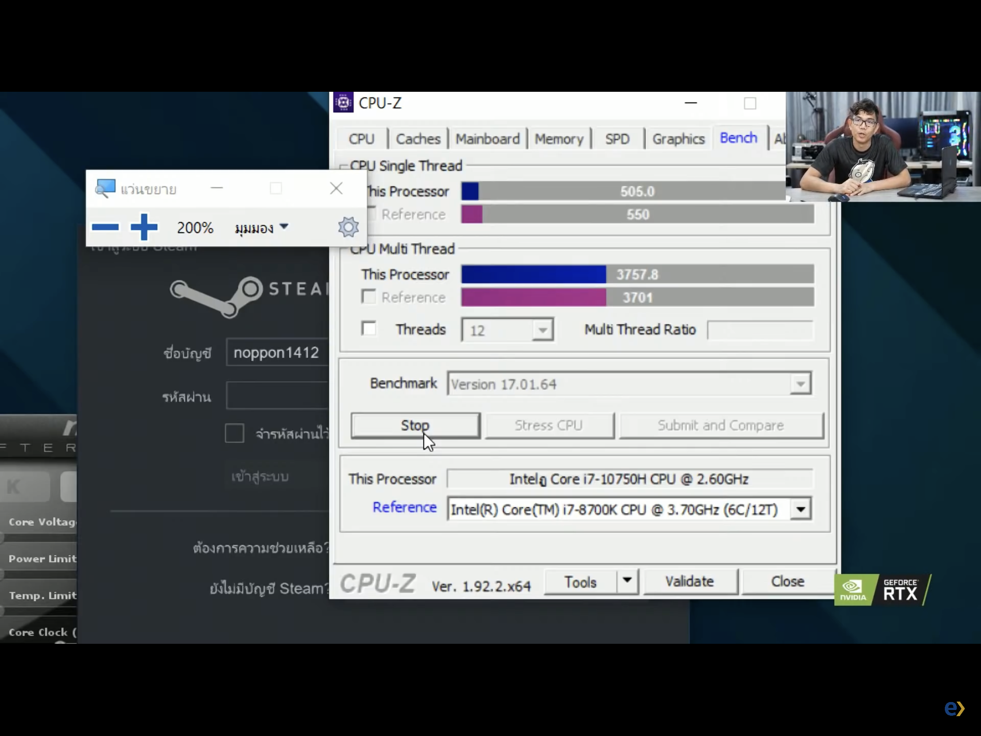981x736 pixels.
Task: Click Core Voltage label in Afterburner window
Action: [x=43, y=522]
